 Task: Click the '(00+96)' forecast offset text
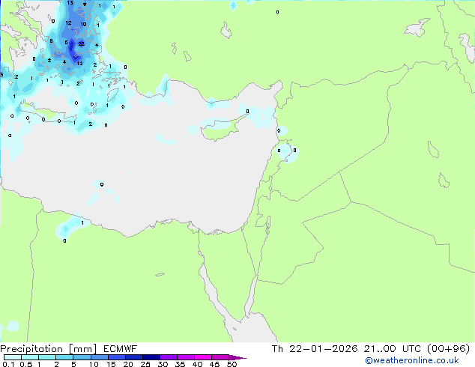(x=448, y=349)
